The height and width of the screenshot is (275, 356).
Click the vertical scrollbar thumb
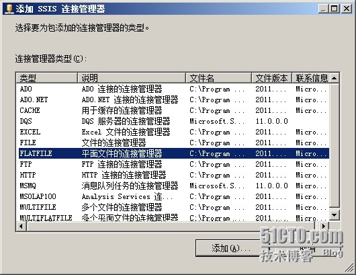tap(335, 145)
